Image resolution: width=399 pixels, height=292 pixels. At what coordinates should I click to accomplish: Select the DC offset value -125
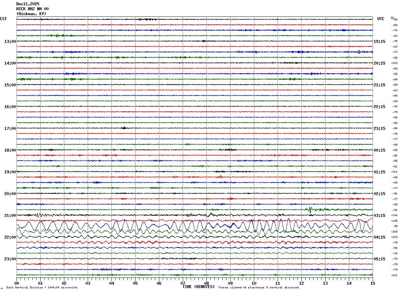395,221
